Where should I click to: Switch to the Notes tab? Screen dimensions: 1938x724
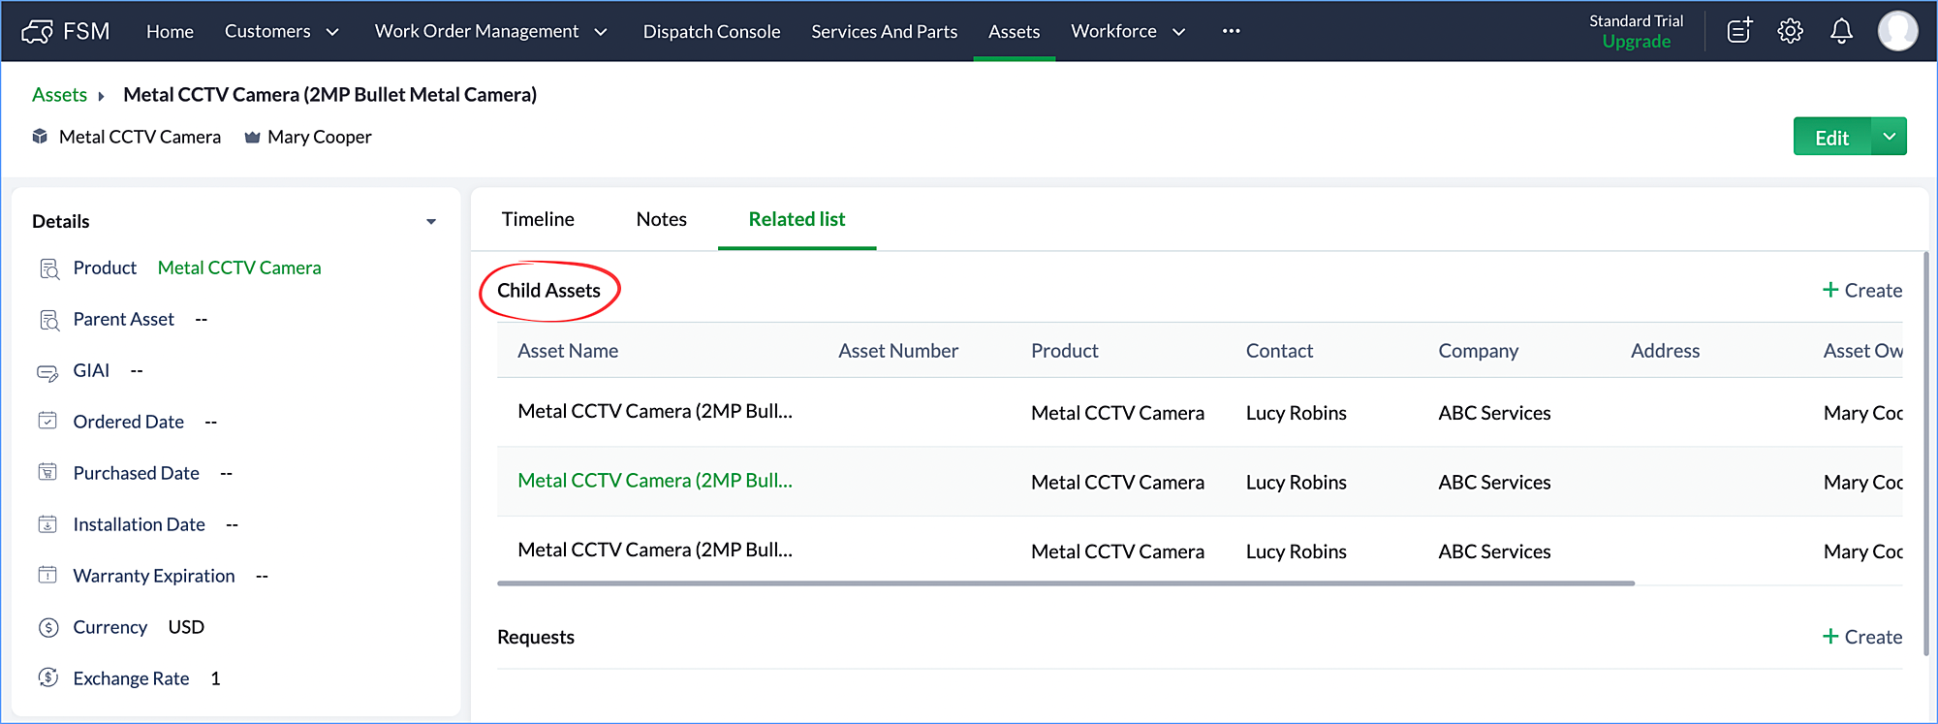click(661, 219)
